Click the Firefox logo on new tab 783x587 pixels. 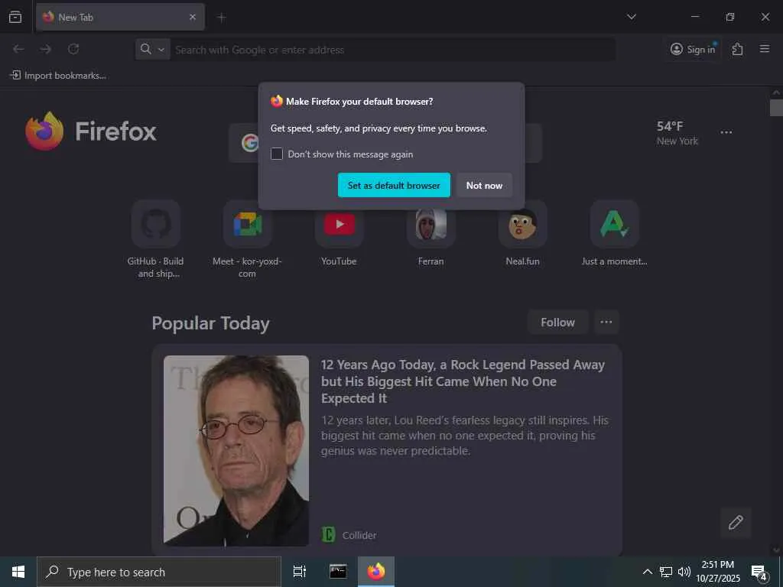click(x=90, y=131)
